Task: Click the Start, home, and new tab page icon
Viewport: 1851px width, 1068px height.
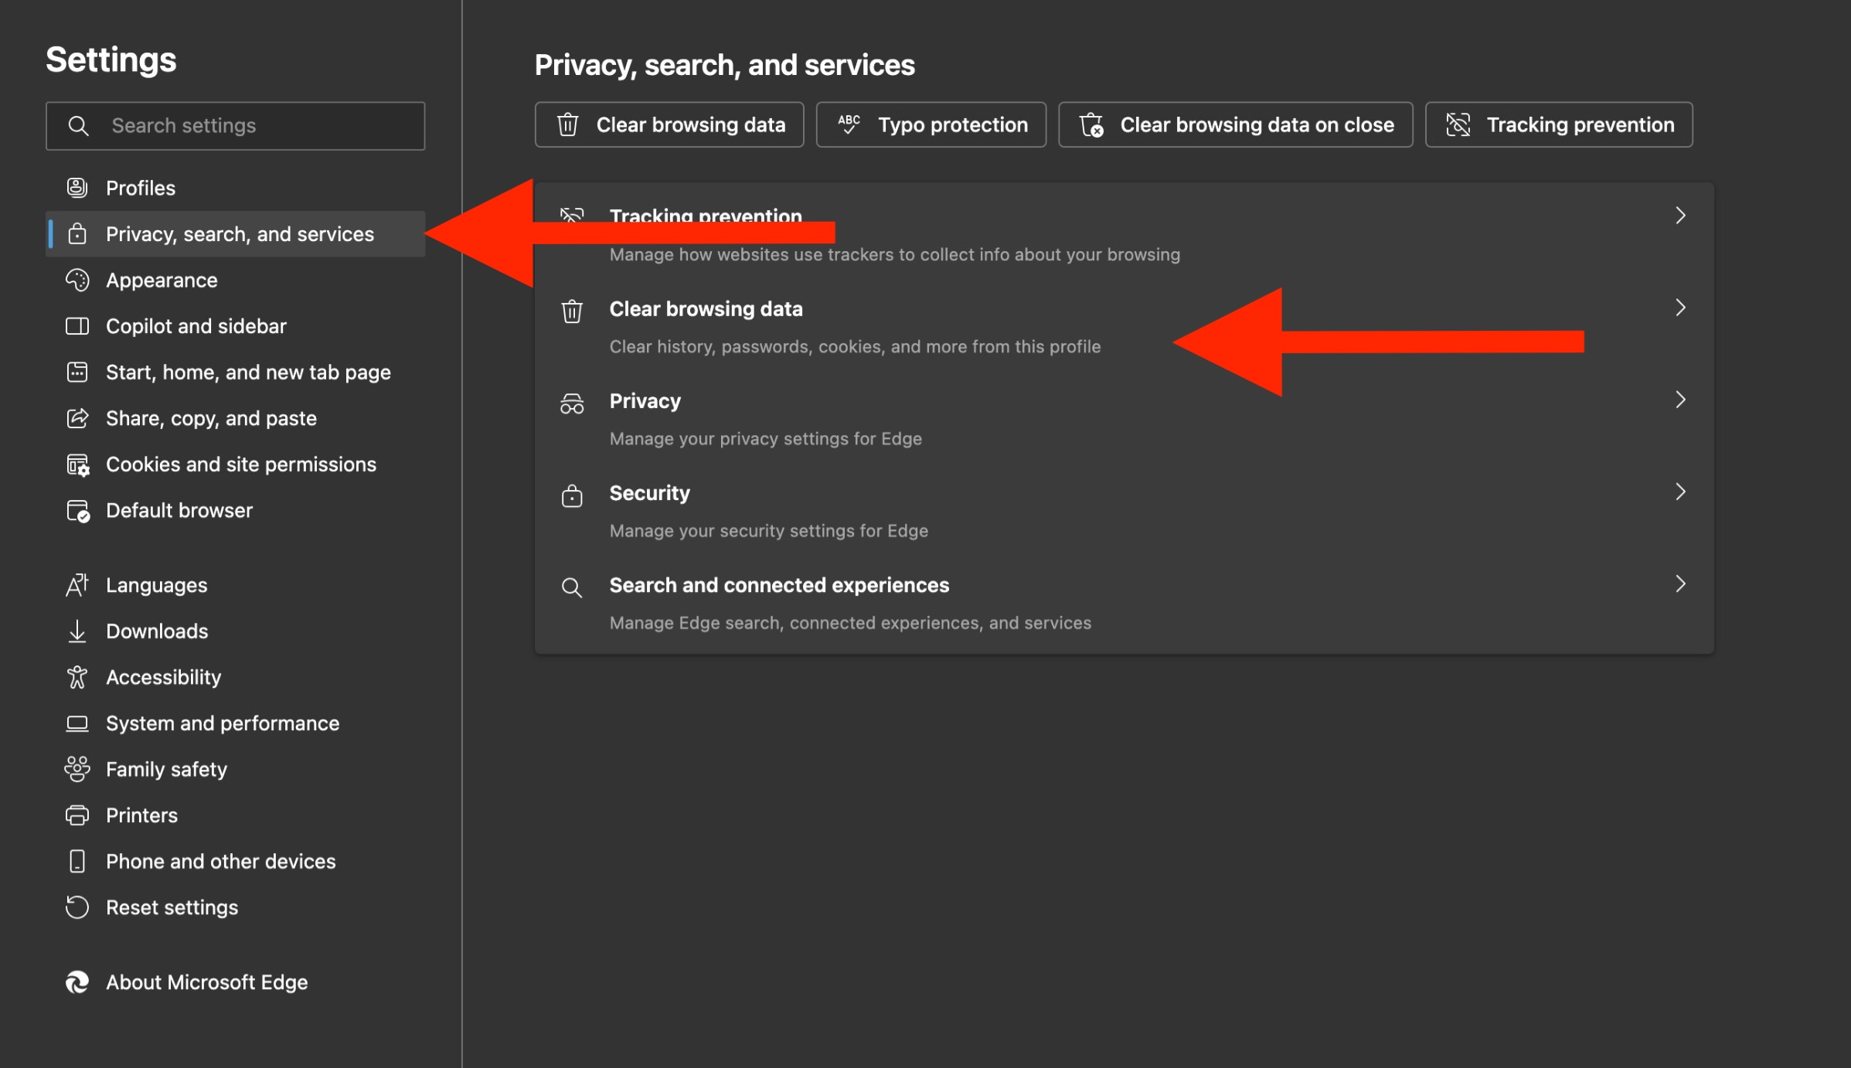Action: [x=77, y=372]
